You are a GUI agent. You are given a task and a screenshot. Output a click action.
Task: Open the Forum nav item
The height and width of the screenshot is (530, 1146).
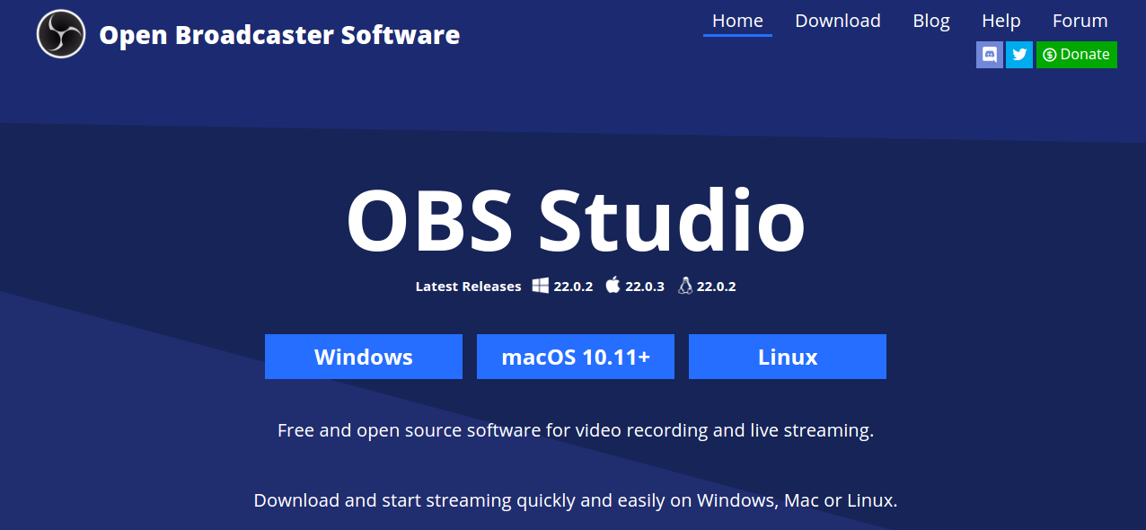click(x=1080, y=21)
